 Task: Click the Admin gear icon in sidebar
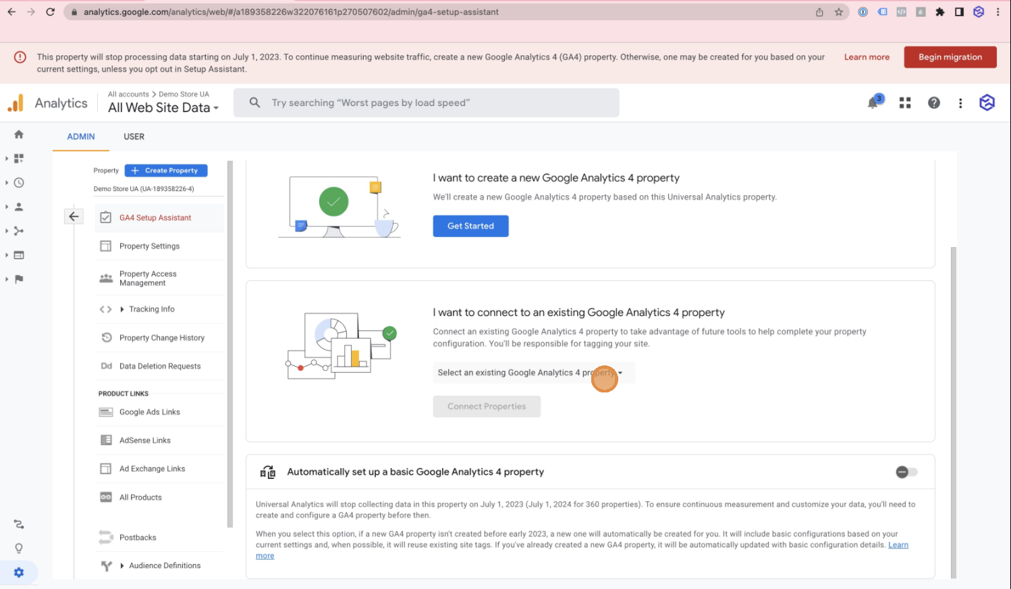coord(19,572)
